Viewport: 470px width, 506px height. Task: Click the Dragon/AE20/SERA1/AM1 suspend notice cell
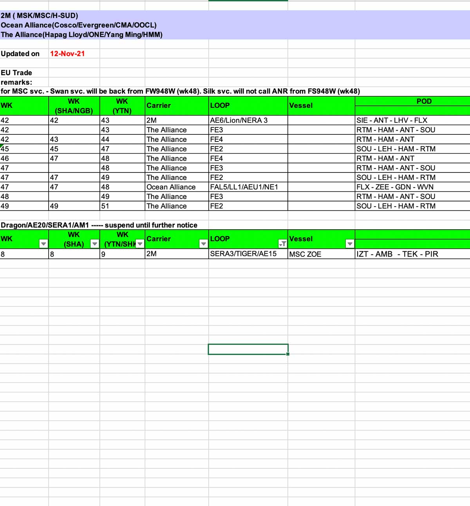(x=99, y=225)
